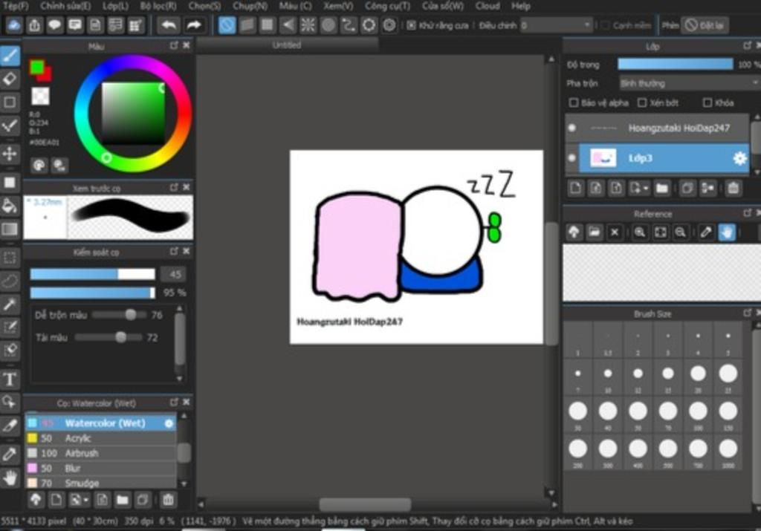Open the Lớp(L) menu
The image size is (761, 531).
[115, 6]
